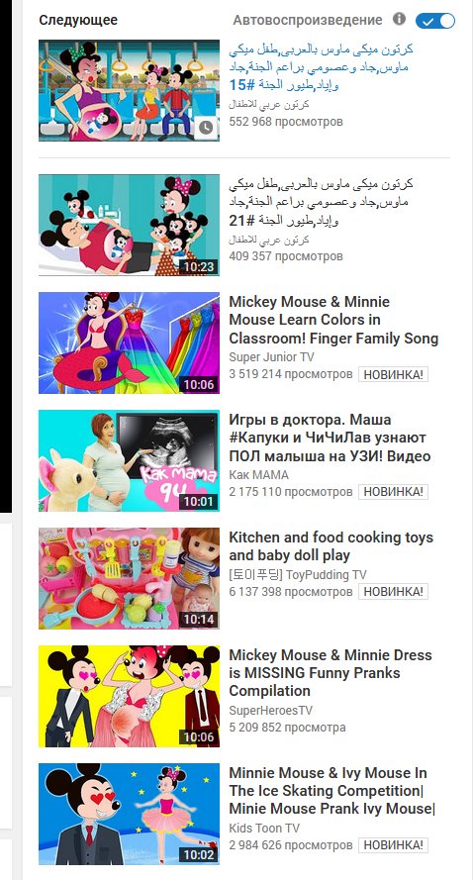Open the Arabic cartoon #21 video title

(x=321, y=202)
